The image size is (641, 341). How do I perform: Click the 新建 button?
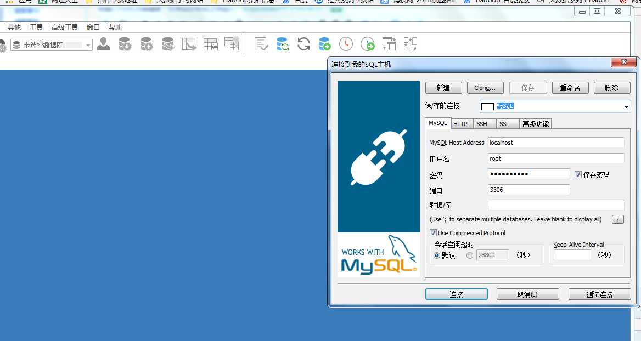[x=443, y=88]
